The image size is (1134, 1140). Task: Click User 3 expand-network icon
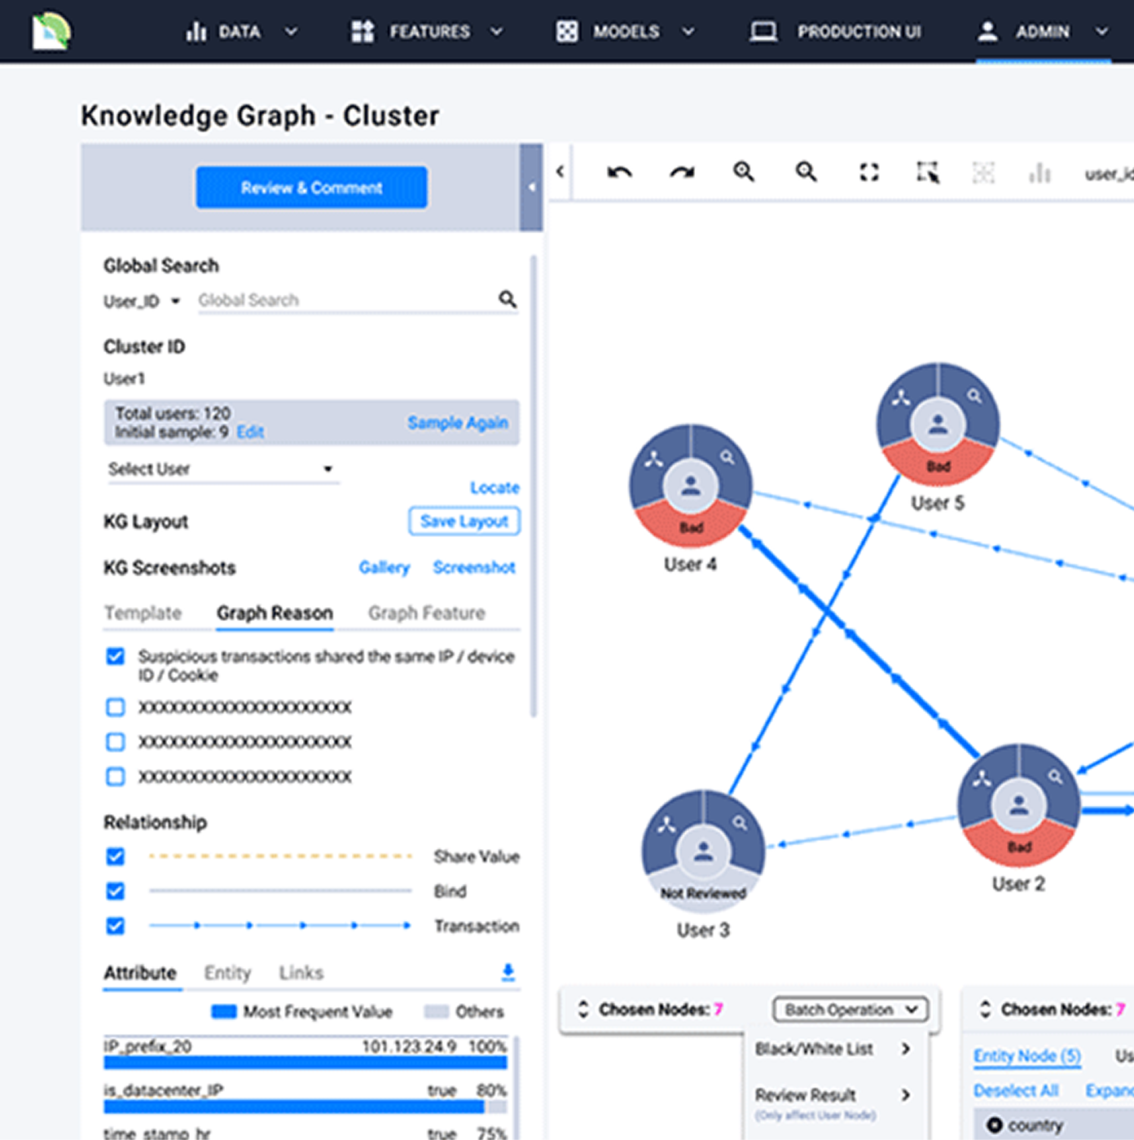(x=666, y=825)
